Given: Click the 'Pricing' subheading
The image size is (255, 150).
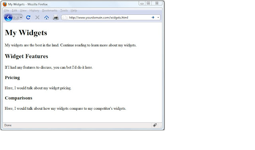Looking at the screenshot, I should coord(12,78).
